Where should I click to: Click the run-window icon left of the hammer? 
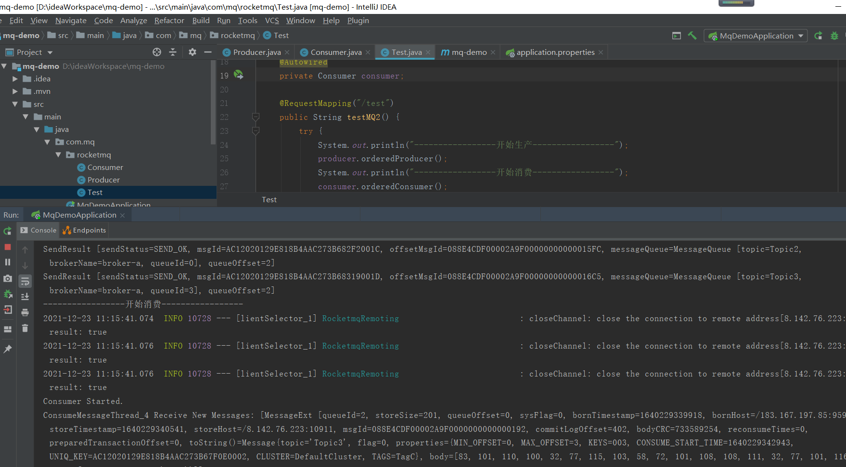coord(677,36)
